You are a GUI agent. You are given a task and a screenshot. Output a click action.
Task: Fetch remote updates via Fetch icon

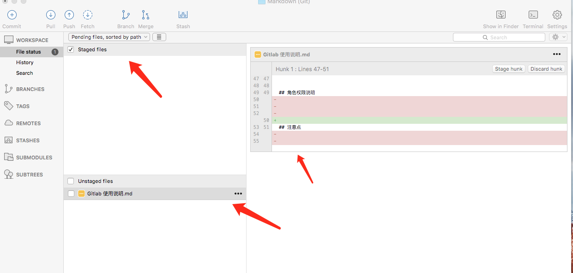tap(87, 15)
